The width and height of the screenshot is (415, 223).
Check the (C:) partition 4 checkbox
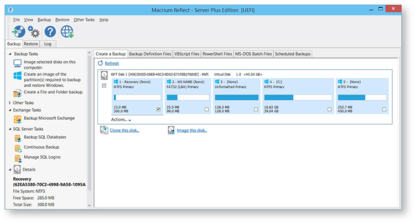(329, 109)
